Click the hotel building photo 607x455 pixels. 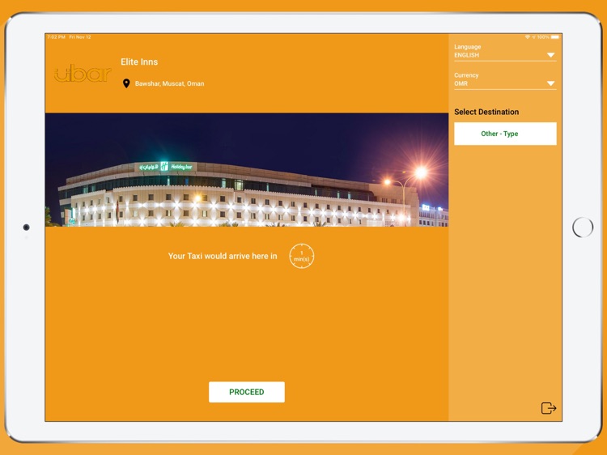tap(247, 170)
